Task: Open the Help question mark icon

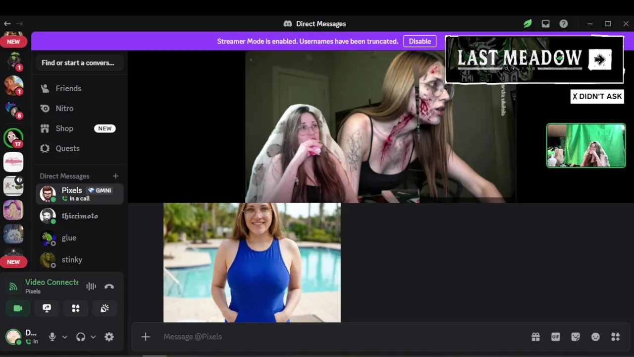Action: point(563,23)
